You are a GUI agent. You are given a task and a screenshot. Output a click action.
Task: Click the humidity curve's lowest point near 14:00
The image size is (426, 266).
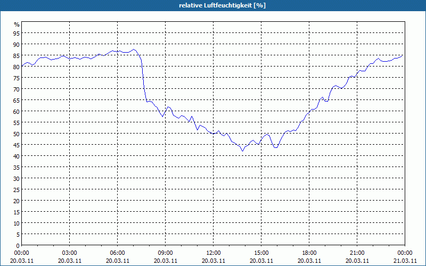pyautogui.click(x=242, y=151)
